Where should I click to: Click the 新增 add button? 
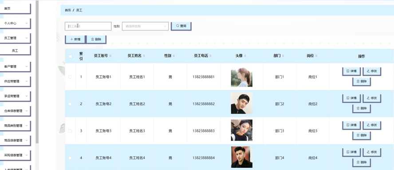click(75, 40)
